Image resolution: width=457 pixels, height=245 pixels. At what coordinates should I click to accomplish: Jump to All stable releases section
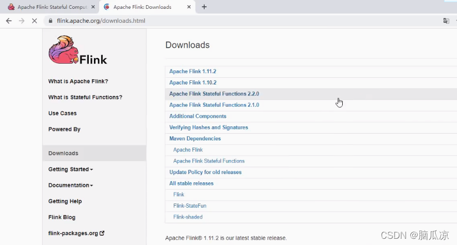click(x=191, y=183)
